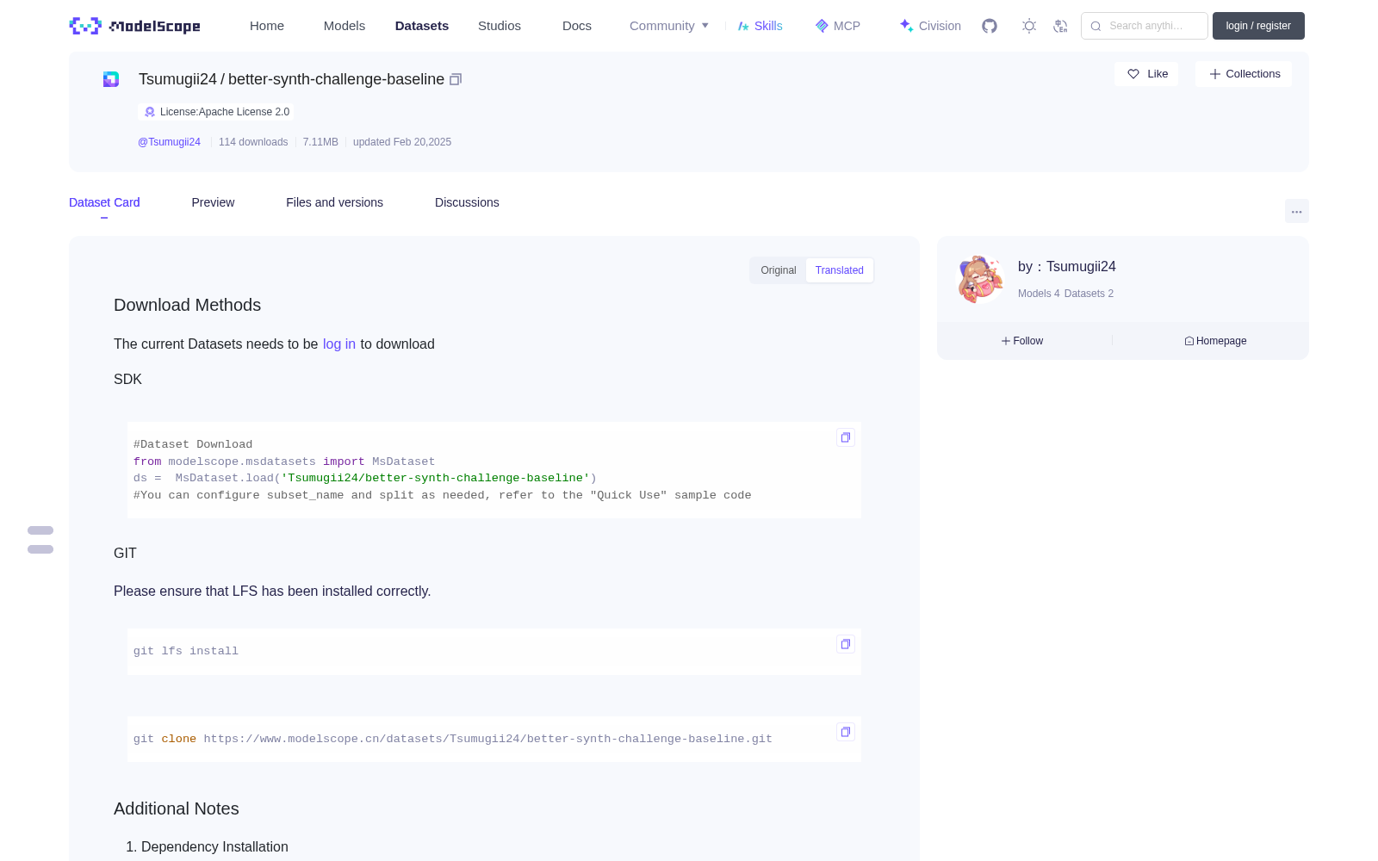Follow Tsumugii24

1022,341
